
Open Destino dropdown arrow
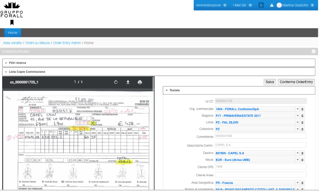click(x=297, y=153)
